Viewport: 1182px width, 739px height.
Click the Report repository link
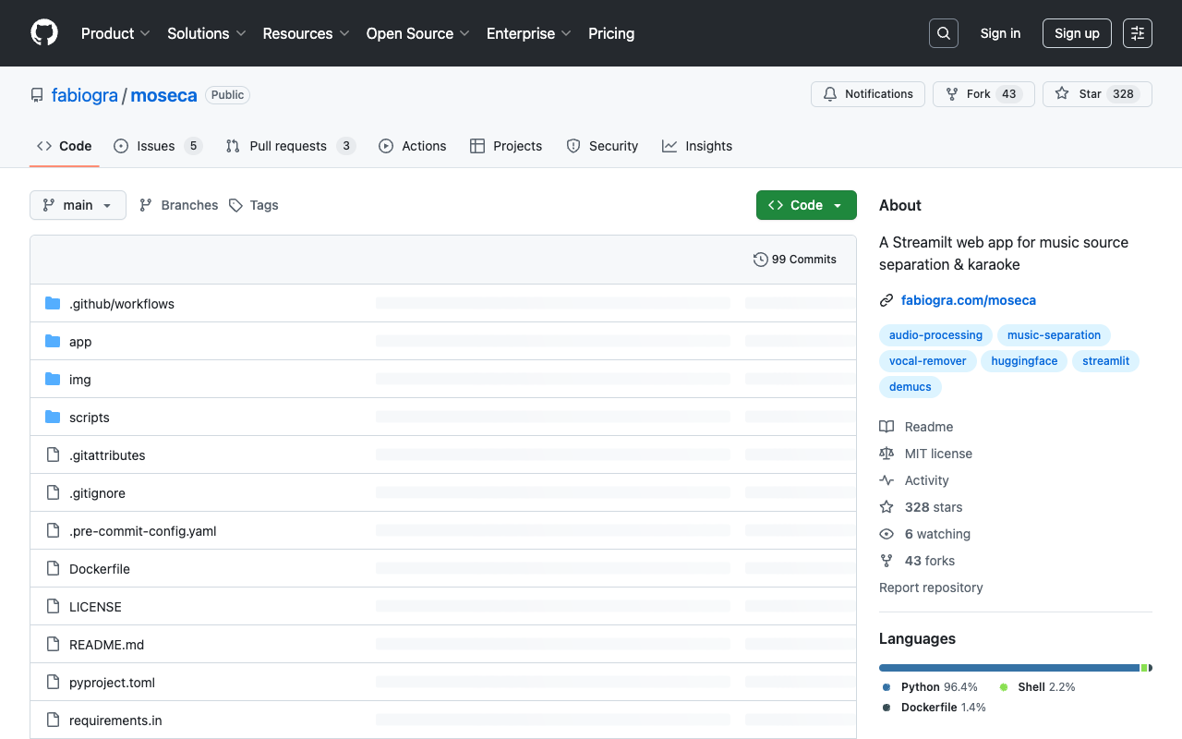click(x=931, y=588)
